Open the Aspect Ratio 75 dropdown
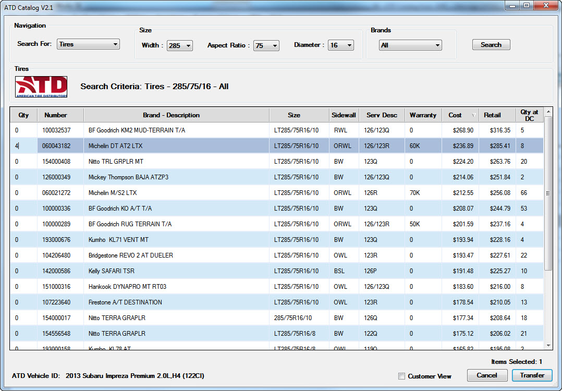 [266, 45]
